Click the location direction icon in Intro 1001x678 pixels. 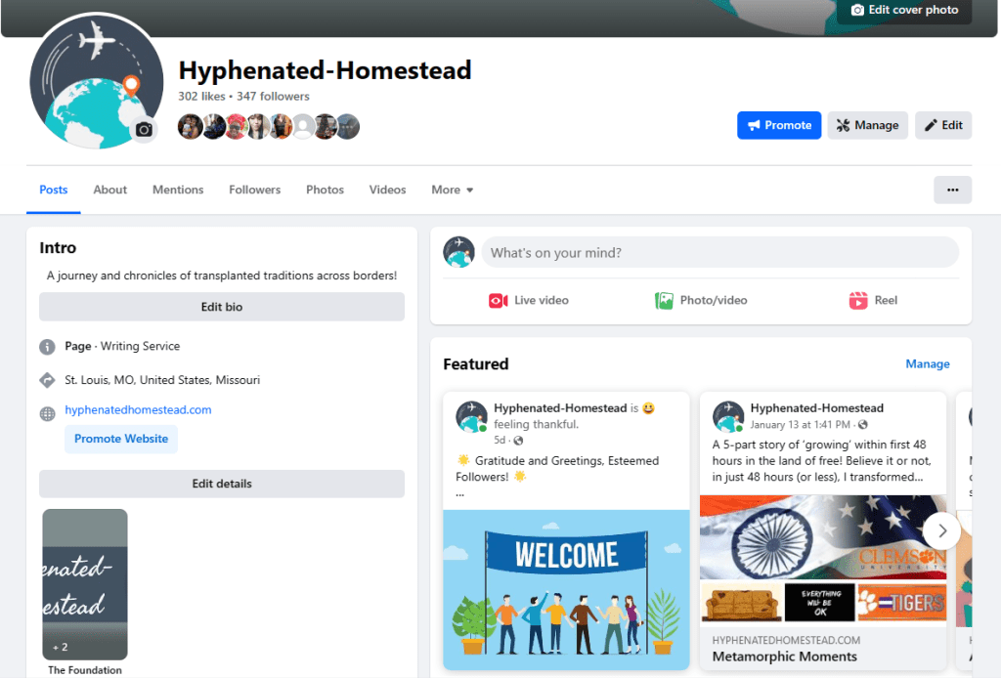click(47, 380)
